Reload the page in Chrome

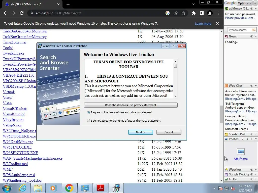pyautogui.click(x=22, y=13)
